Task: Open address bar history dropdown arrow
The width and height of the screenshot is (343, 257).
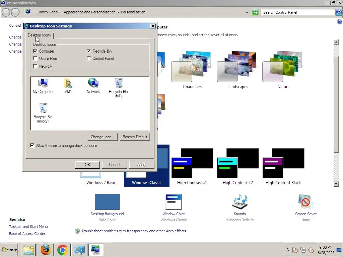Action: [x=247, y=12]
